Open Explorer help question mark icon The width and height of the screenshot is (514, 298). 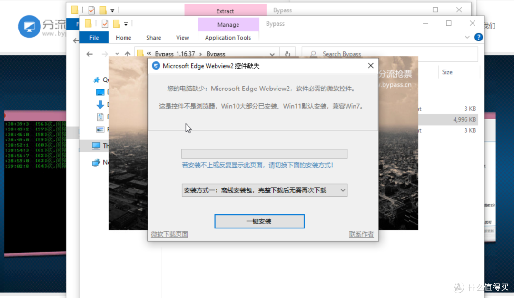pyautogui.click(x=478, y=38)
